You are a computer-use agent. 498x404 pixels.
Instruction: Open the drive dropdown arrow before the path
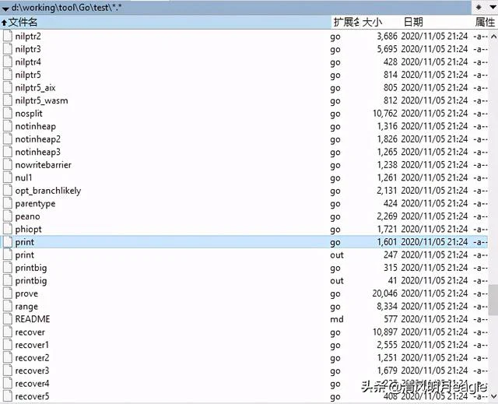pyautogui.click(x=5, y=9)
